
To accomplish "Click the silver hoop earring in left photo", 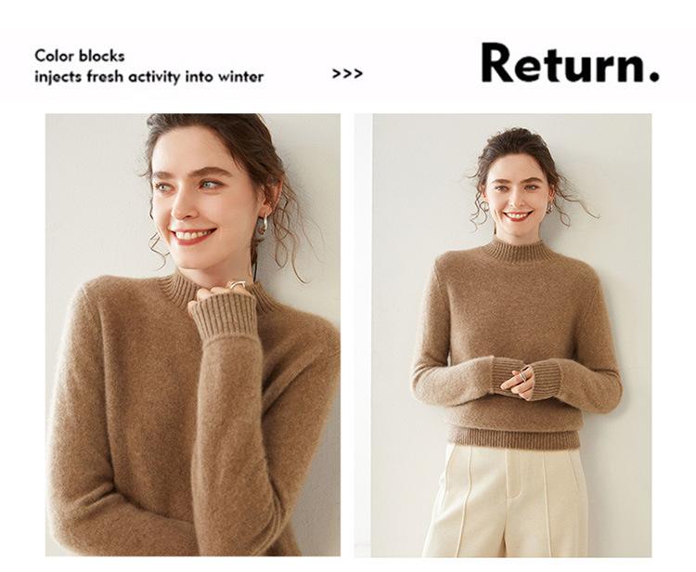I will 263,225.
